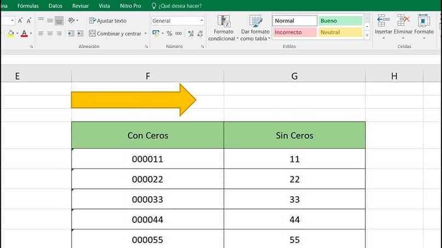Expand the full cell styles gallery
The width and height of the screenshot is (442, 248).
[x=367, y=36]
